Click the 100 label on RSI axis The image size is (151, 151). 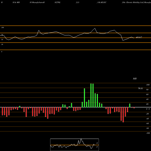coord(2,27)
